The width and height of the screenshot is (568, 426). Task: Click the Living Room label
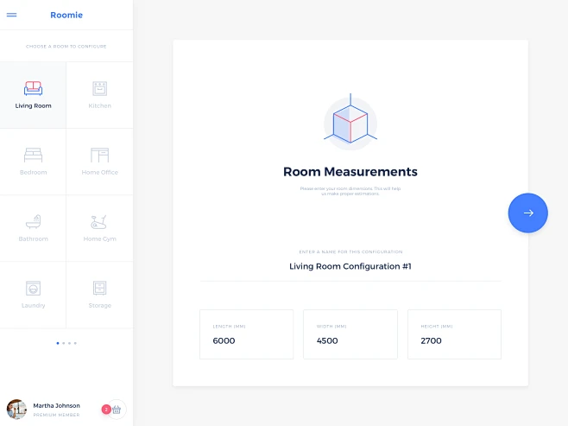coord(34,106)
